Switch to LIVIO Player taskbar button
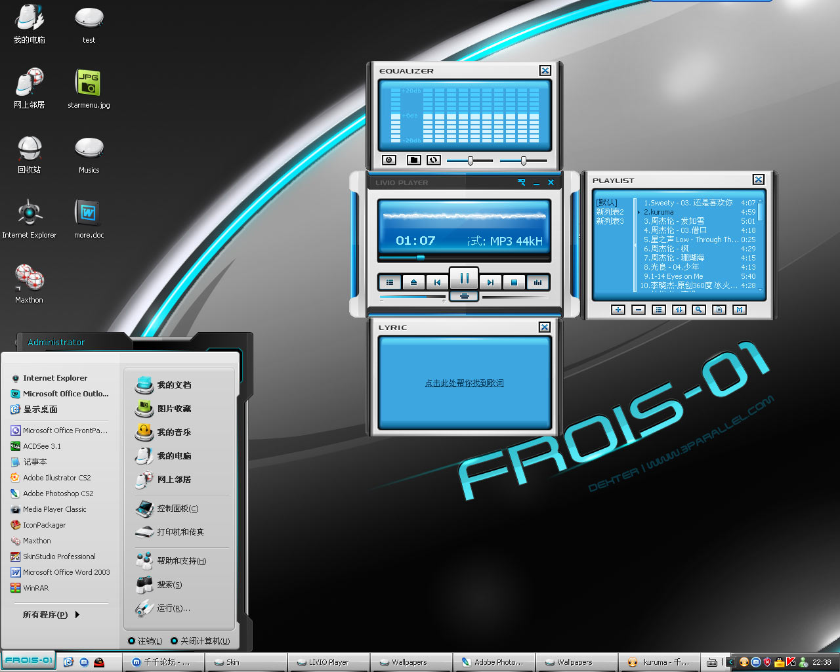Image resolution: width=840 pixels, height=672 pixels. [328, 662]
